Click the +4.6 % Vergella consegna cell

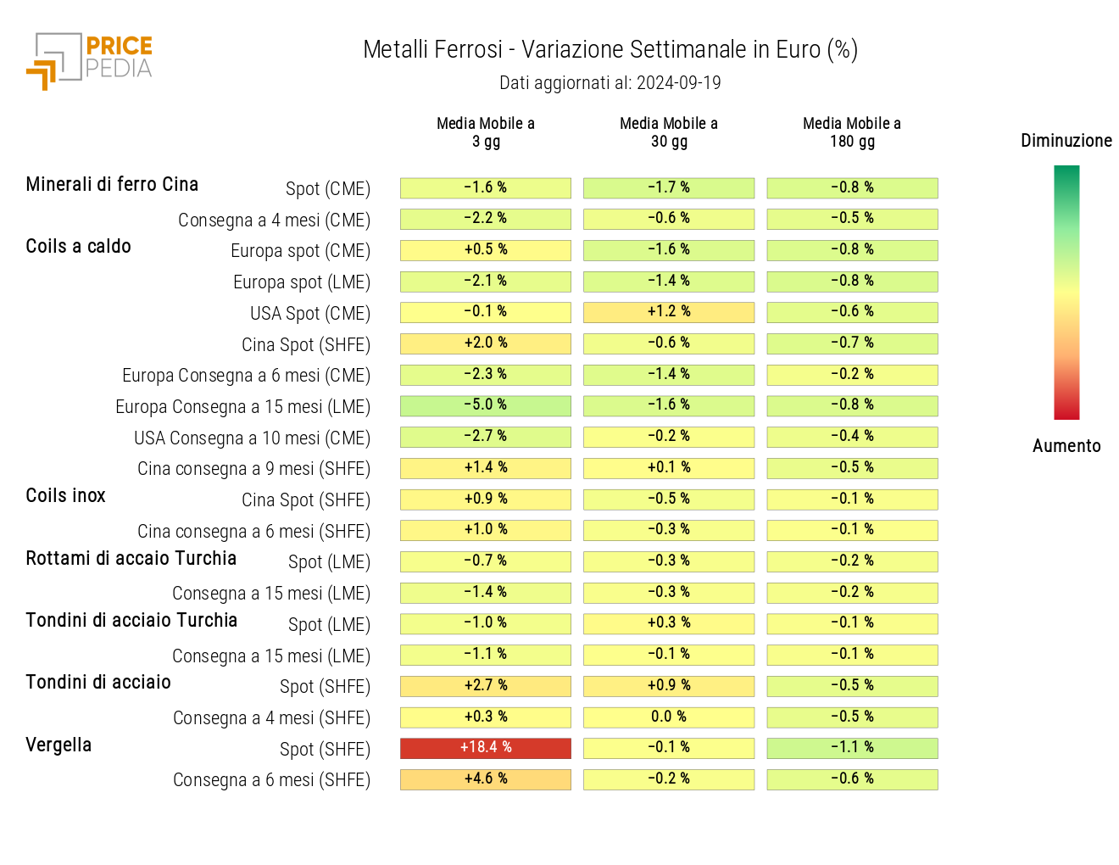click(x=486, y=779)
